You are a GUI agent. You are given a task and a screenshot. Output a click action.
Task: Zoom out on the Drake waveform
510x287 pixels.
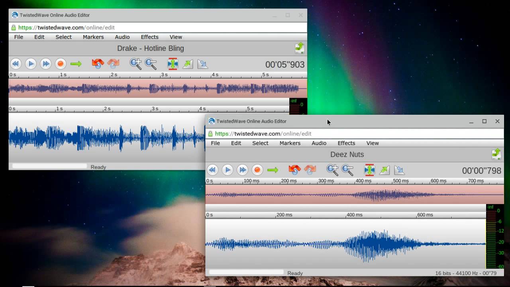click(x=151, y=64)
